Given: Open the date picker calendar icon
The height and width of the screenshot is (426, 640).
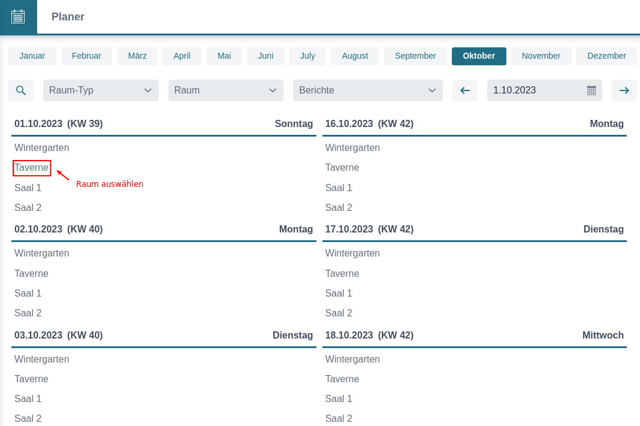Looking at the screenshot, I should coord(591,90).
